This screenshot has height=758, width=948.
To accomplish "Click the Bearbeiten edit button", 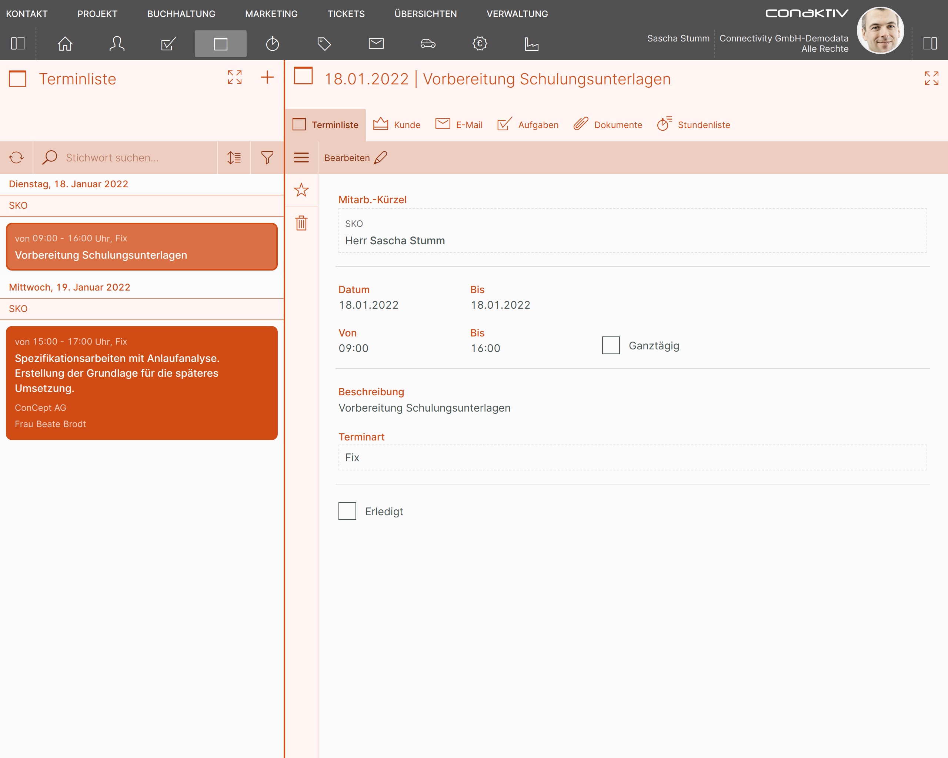I will (356, 158).
